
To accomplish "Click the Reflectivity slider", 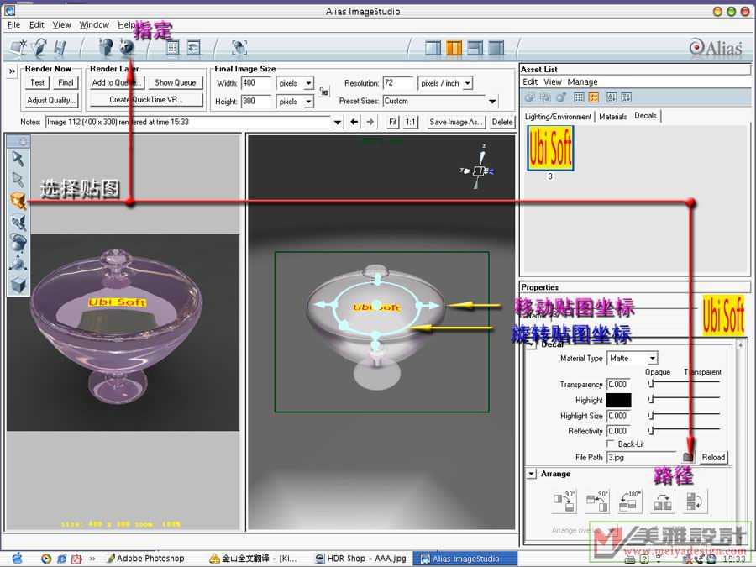I will (x=684, y=430).
